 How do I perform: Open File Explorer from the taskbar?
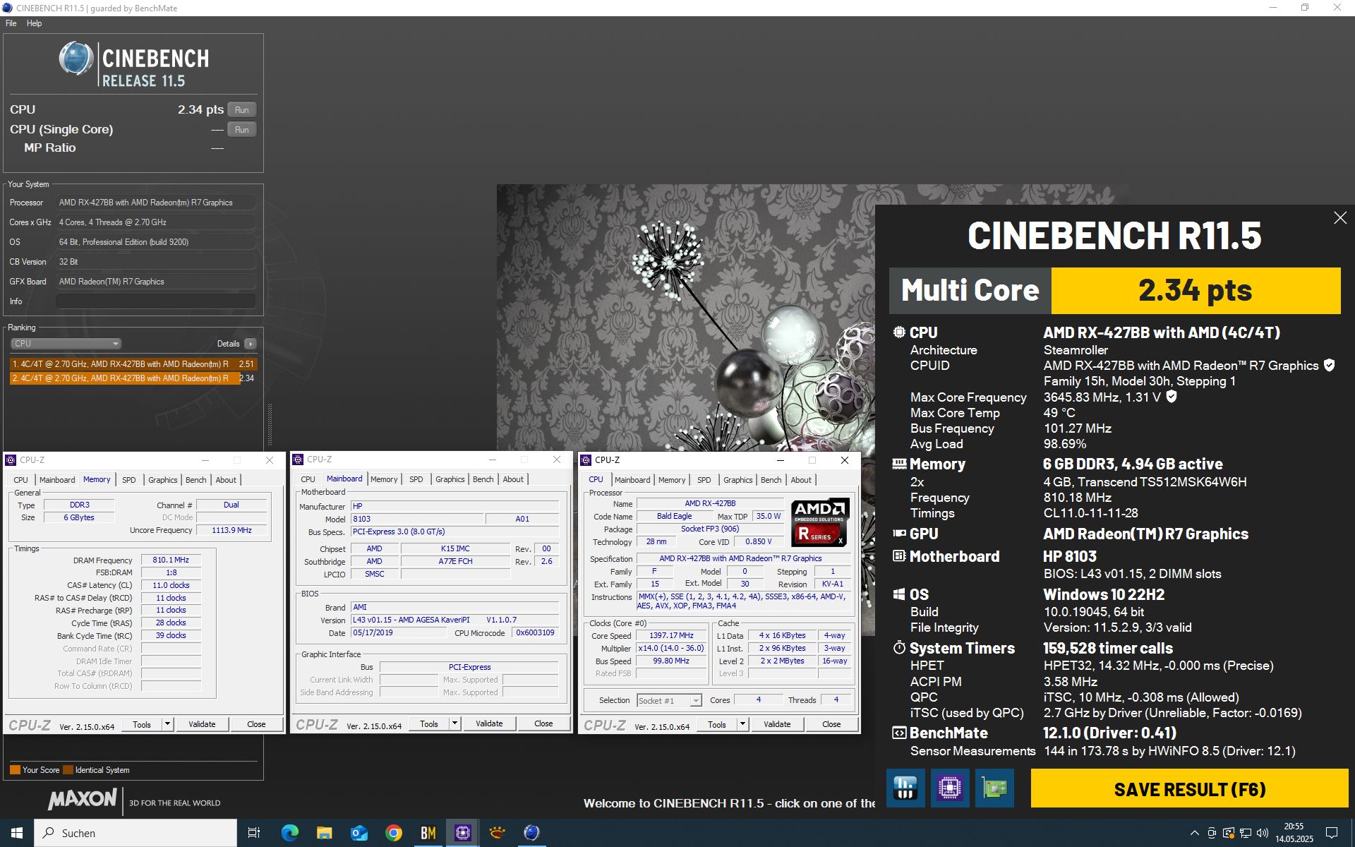click(324, 833)
